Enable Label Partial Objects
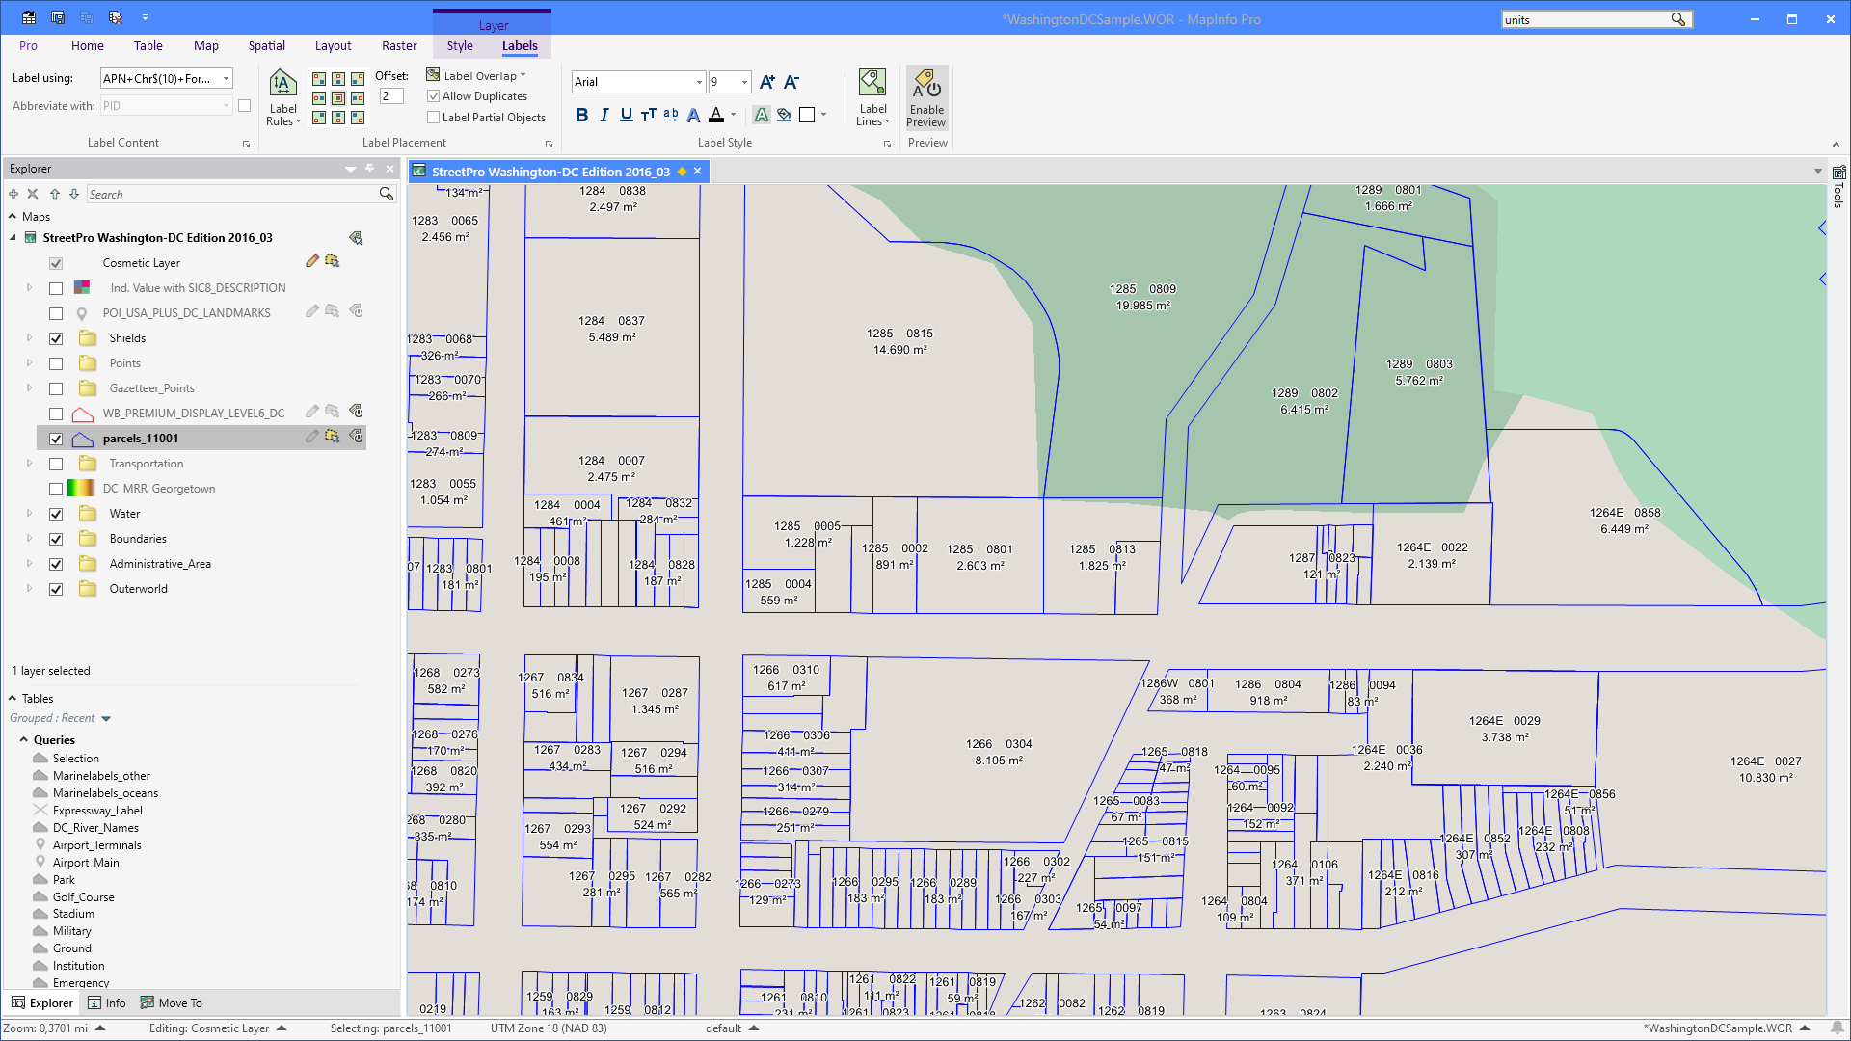The height and width of the screenshot is (1041, 1851). click(x=434, y=117)
